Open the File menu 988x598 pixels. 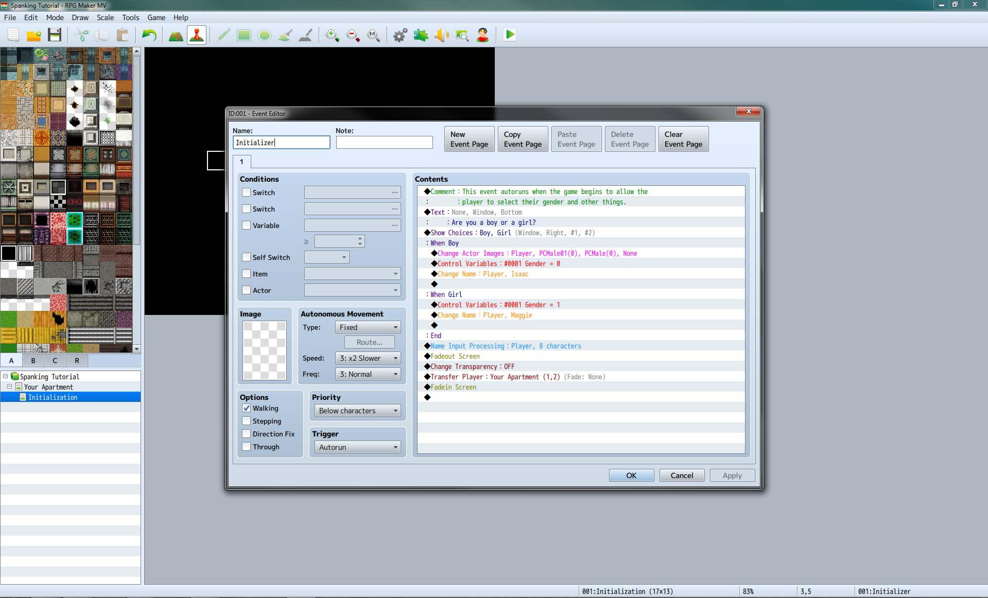[10, 17]
